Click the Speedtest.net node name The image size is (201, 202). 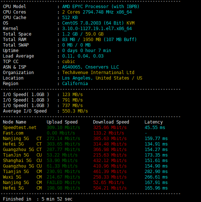point(20,128)
